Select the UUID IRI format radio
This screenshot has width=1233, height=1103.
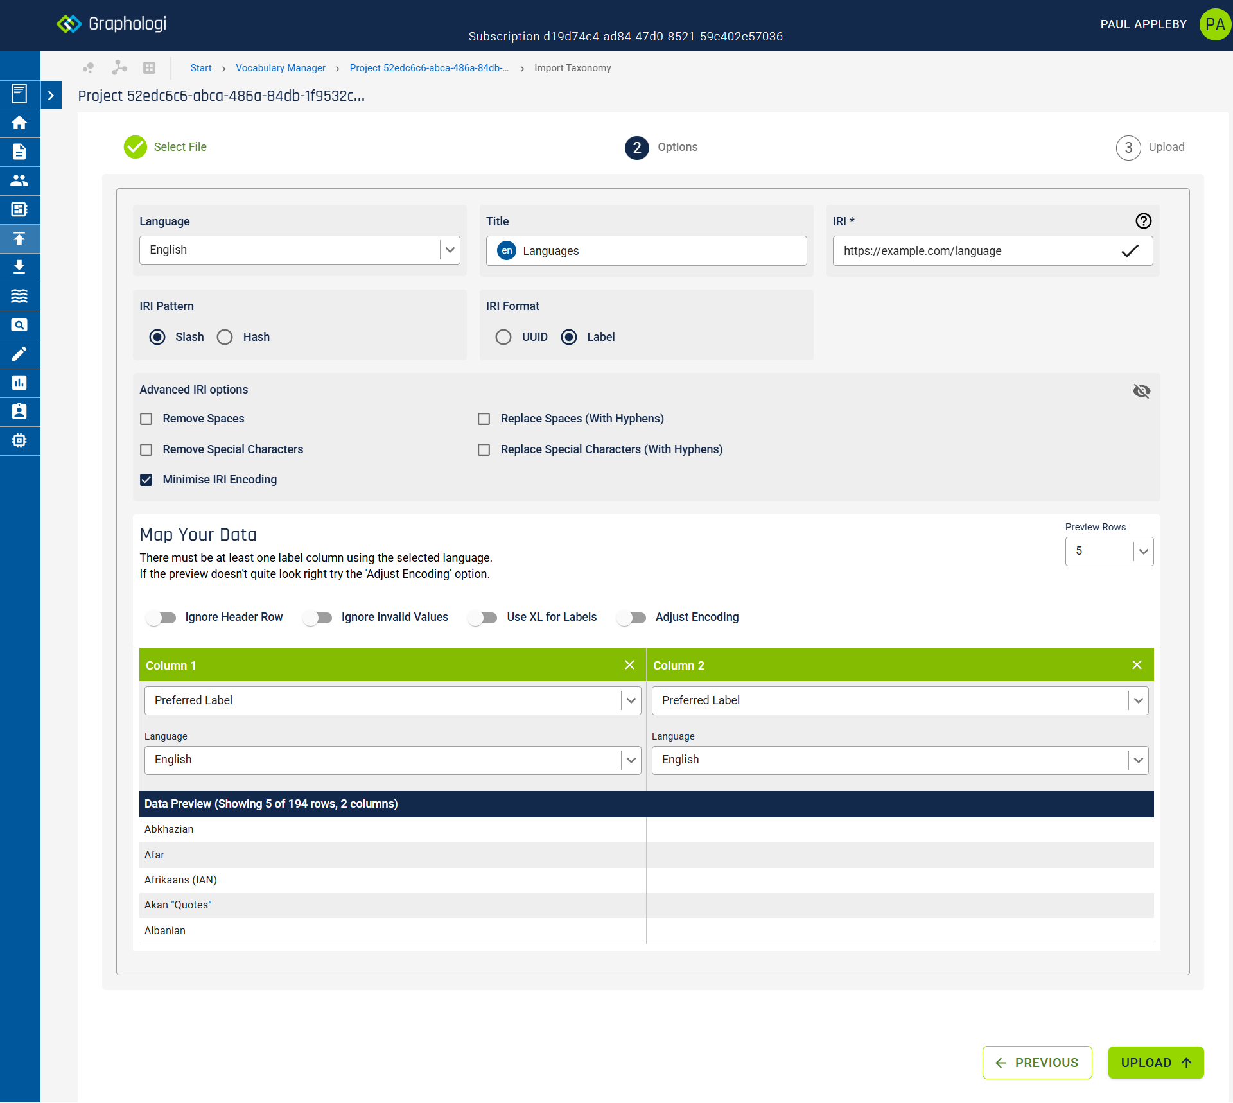coord(503,337)
